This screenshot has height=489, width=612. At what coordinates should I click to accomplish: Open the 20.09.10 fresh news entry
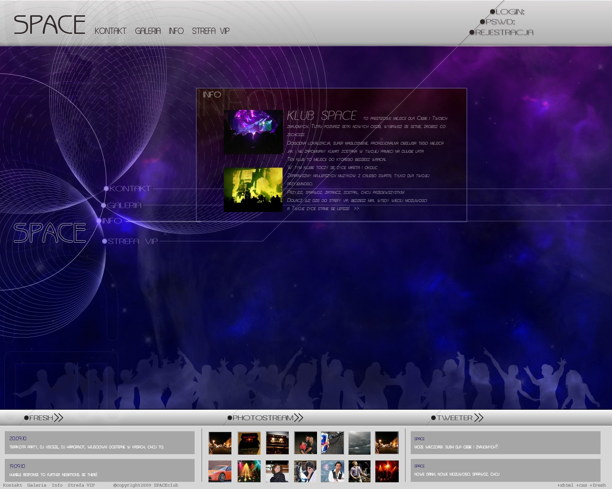(x=99, y=443)
